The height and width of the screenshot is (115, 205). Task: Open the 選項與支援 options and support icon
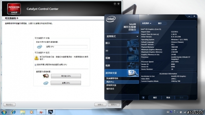point(133,73)
